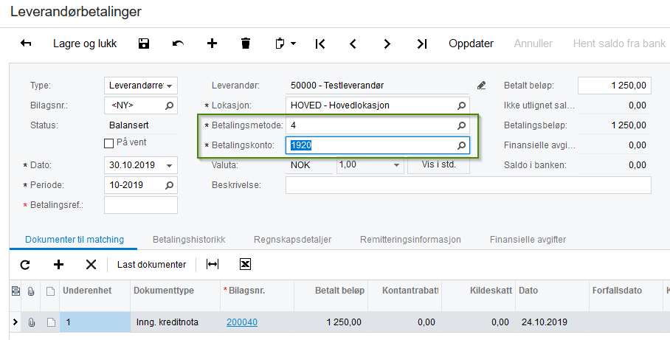
Task: Click the Last dokumenter button
Action: pos(151,264)
